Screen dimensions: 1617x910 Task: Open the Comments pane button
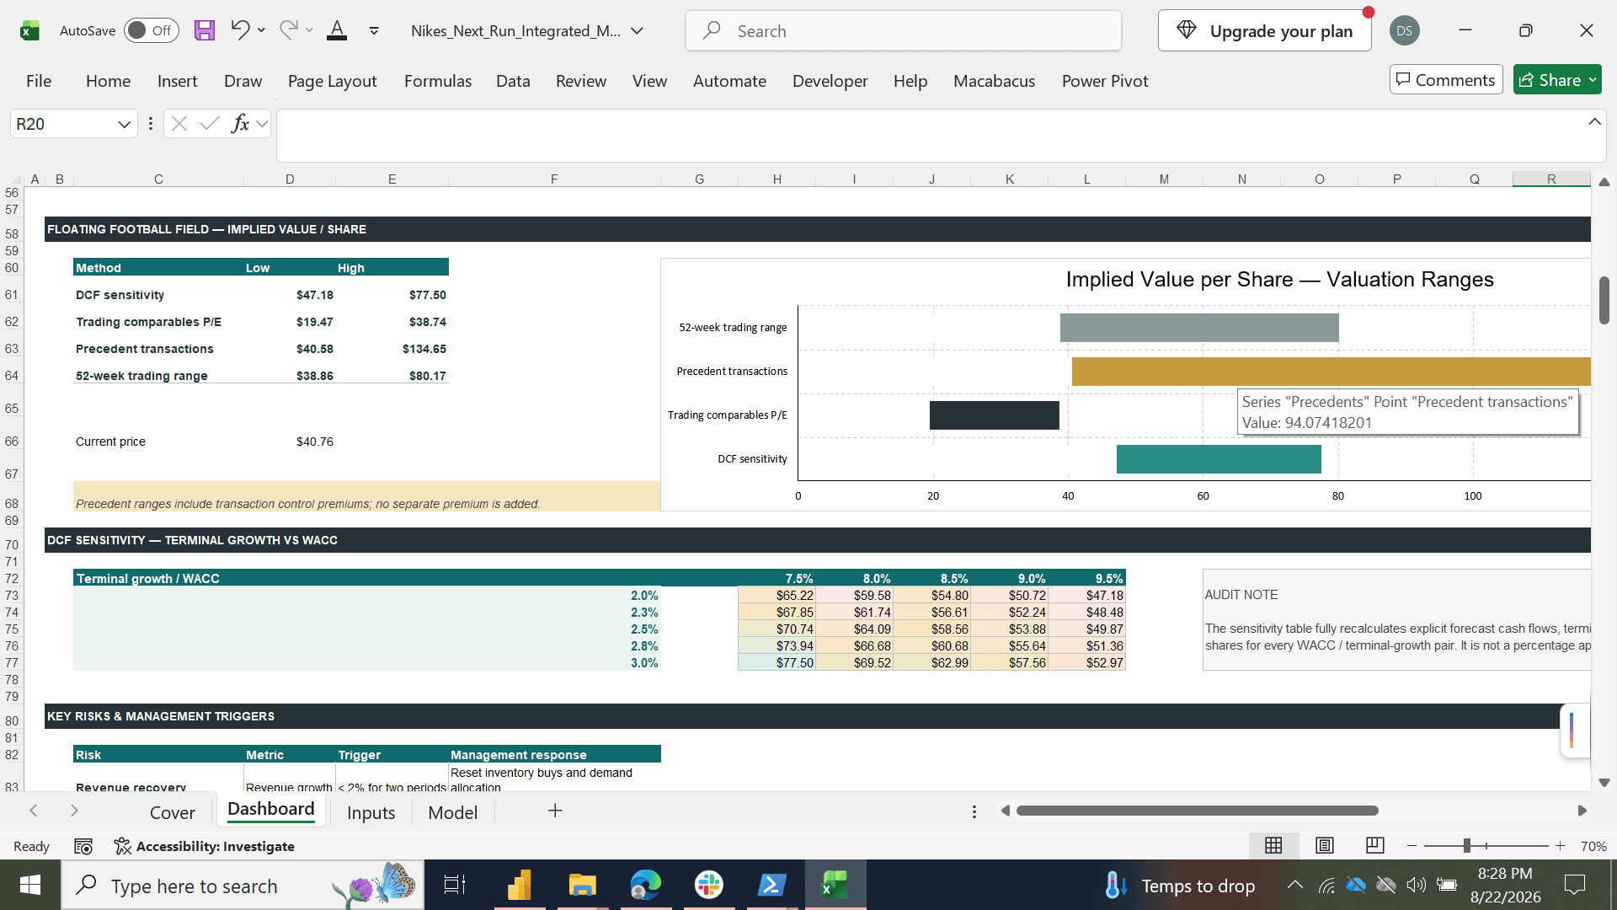point(1446,80)
